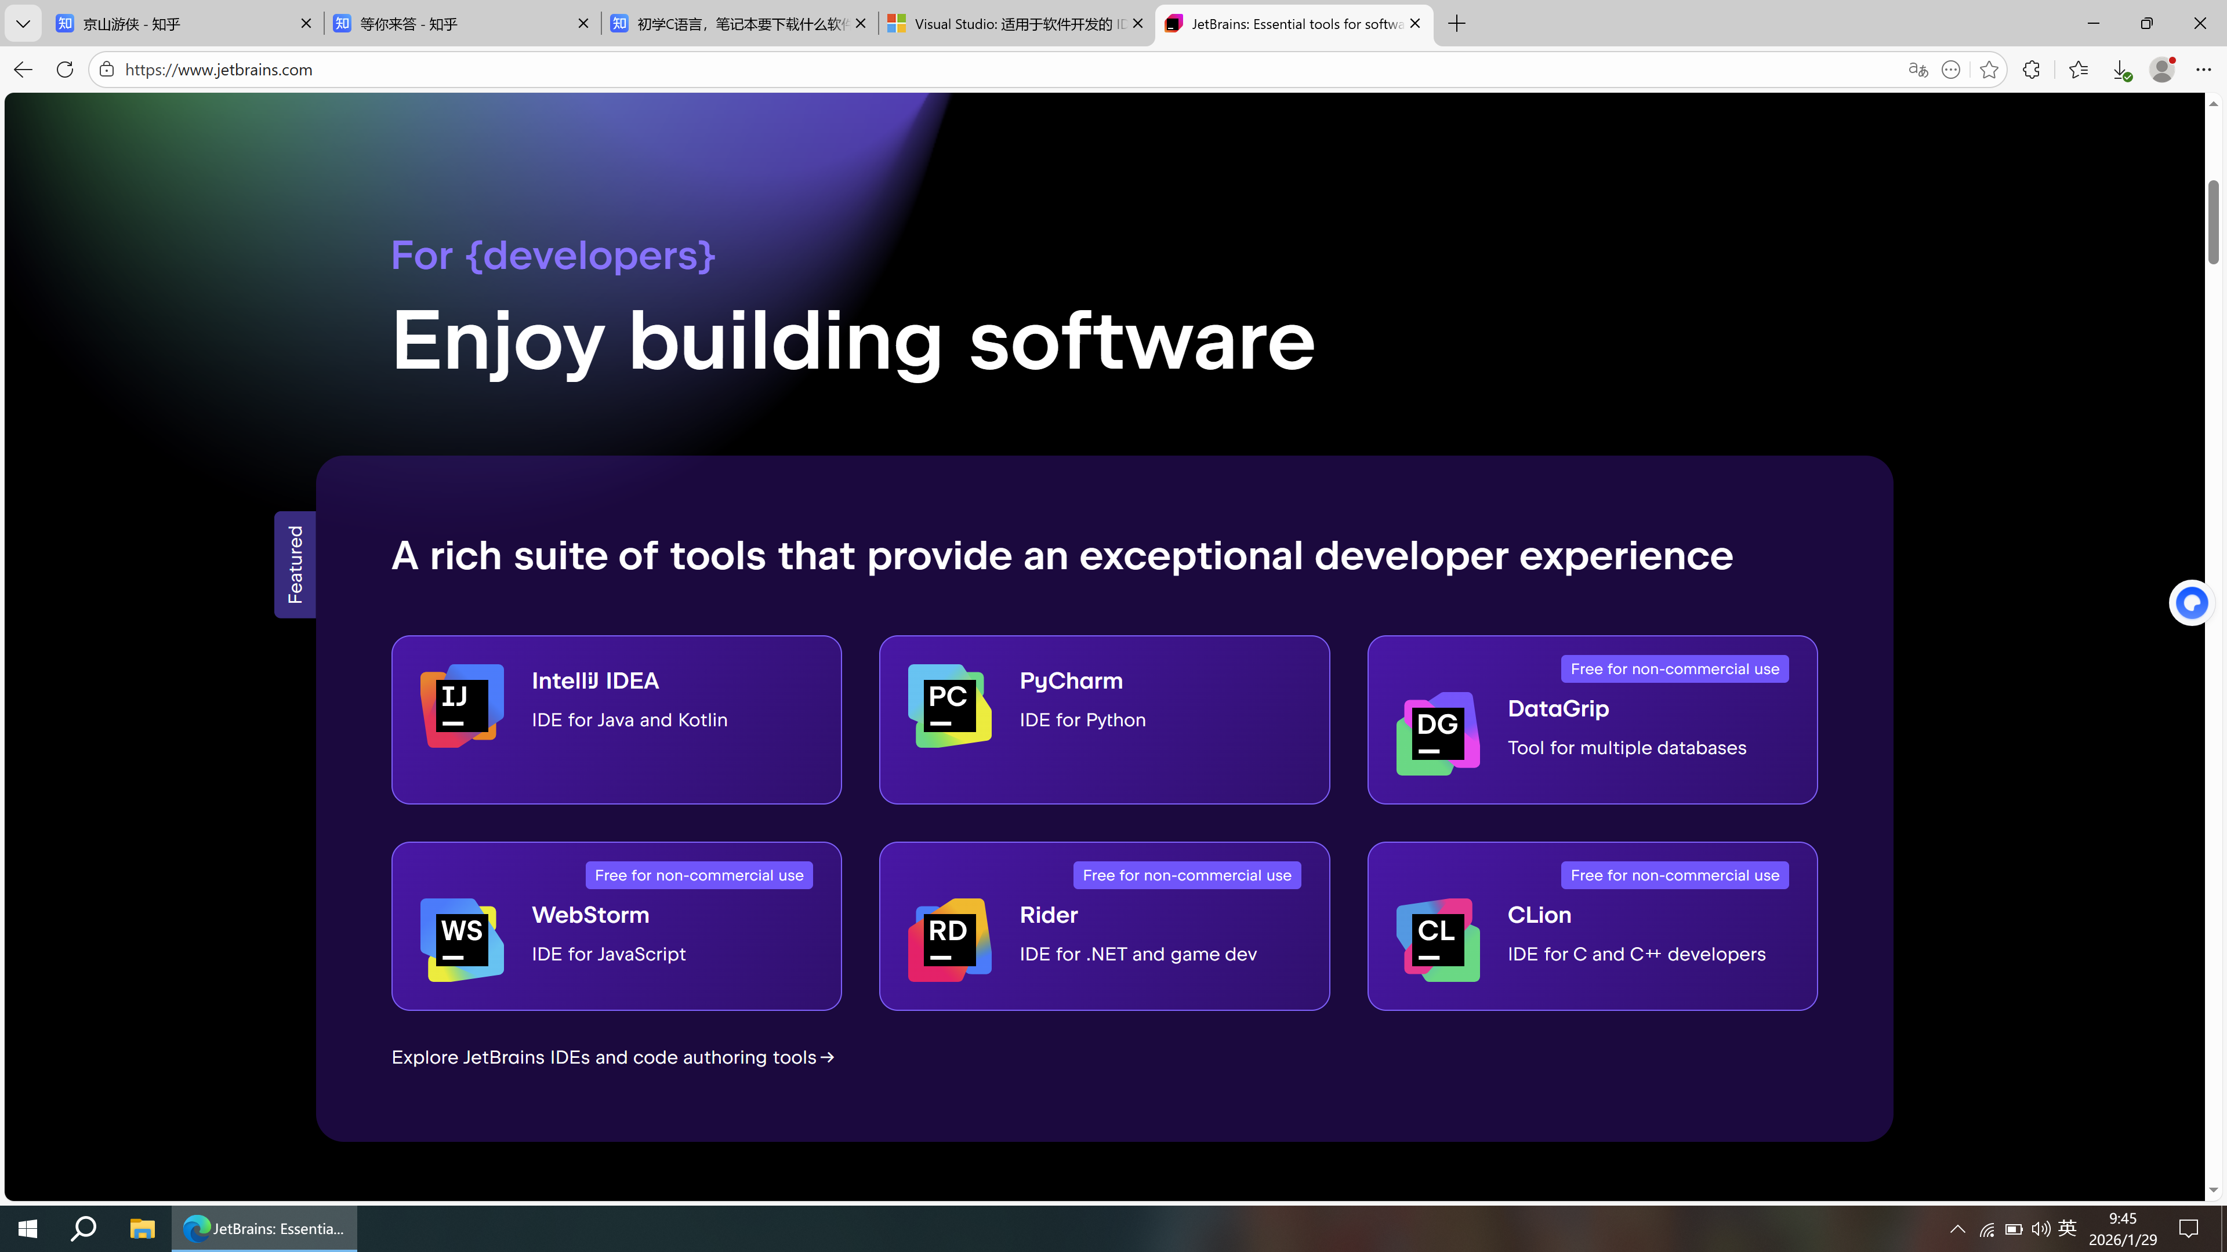Click the page vertical scrollbar thumb
This screenshot has width=2227, height=1252.
pyautogui.click(x=2213, y=222)
